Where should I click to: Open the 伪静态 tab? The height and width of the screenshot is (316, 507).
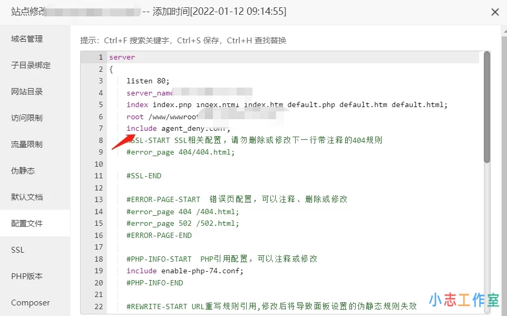tap(23, 170)
